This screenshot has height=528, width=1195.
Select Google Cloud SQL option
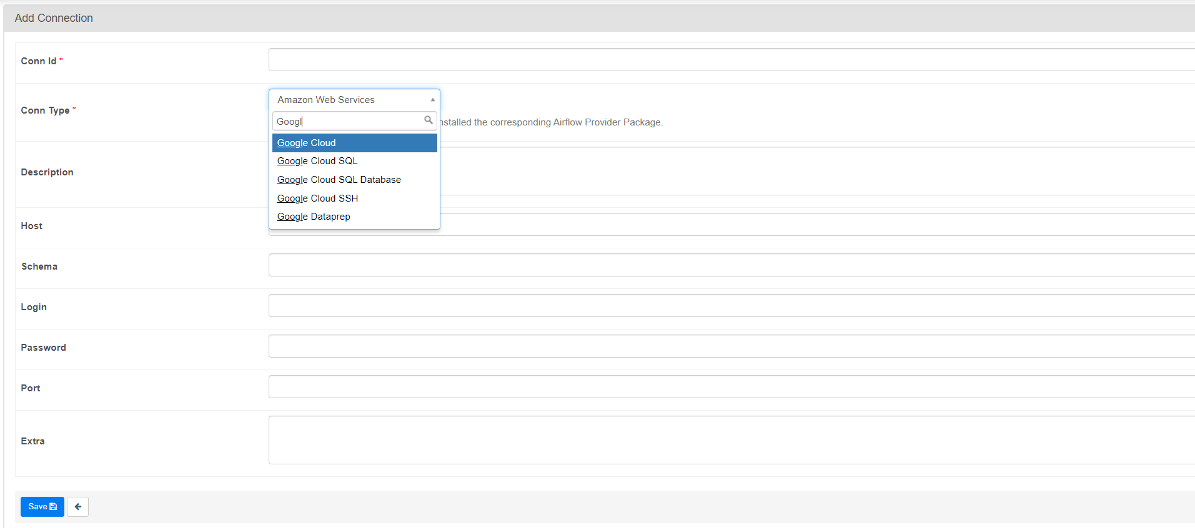pyautogui.click(x=354, y=161)
